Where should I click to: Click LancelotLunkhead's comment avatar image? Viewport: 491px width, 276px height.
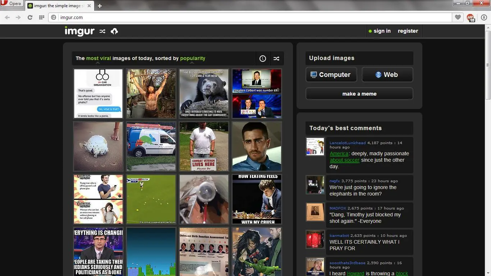(315, 147)
